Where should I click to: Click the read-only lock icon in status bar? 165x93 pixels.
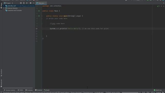coord(163,92)
